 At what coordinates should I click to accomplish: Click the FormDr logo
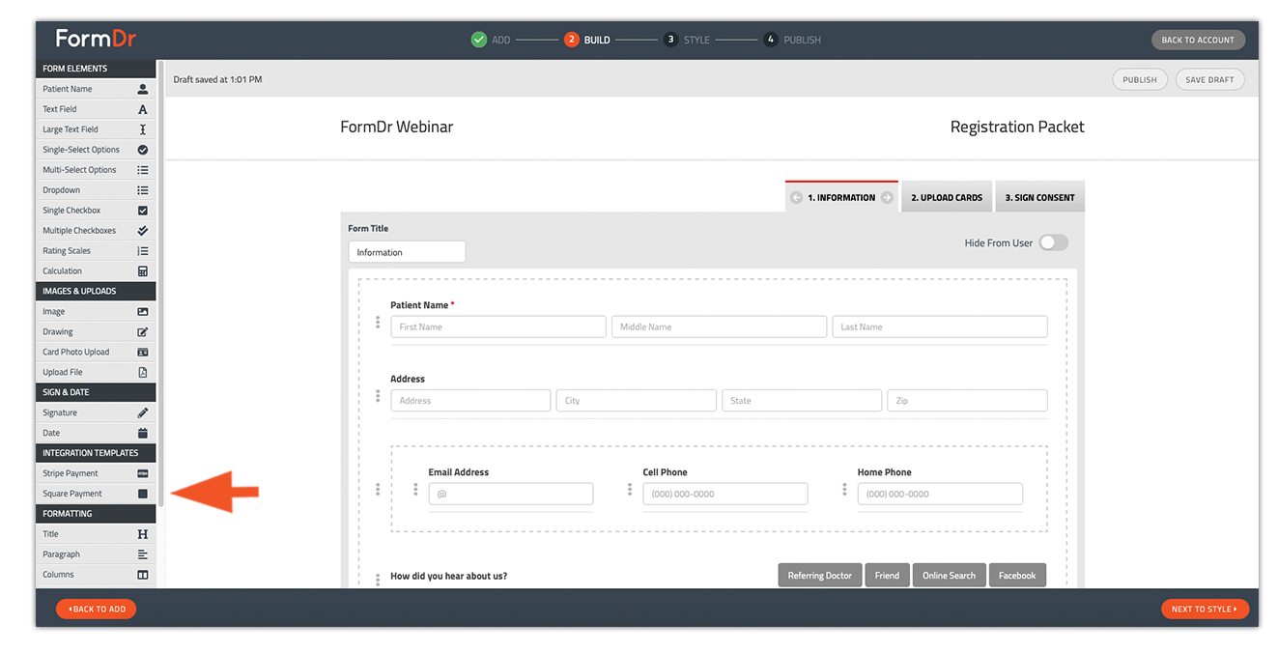click(x=96, y=39)
